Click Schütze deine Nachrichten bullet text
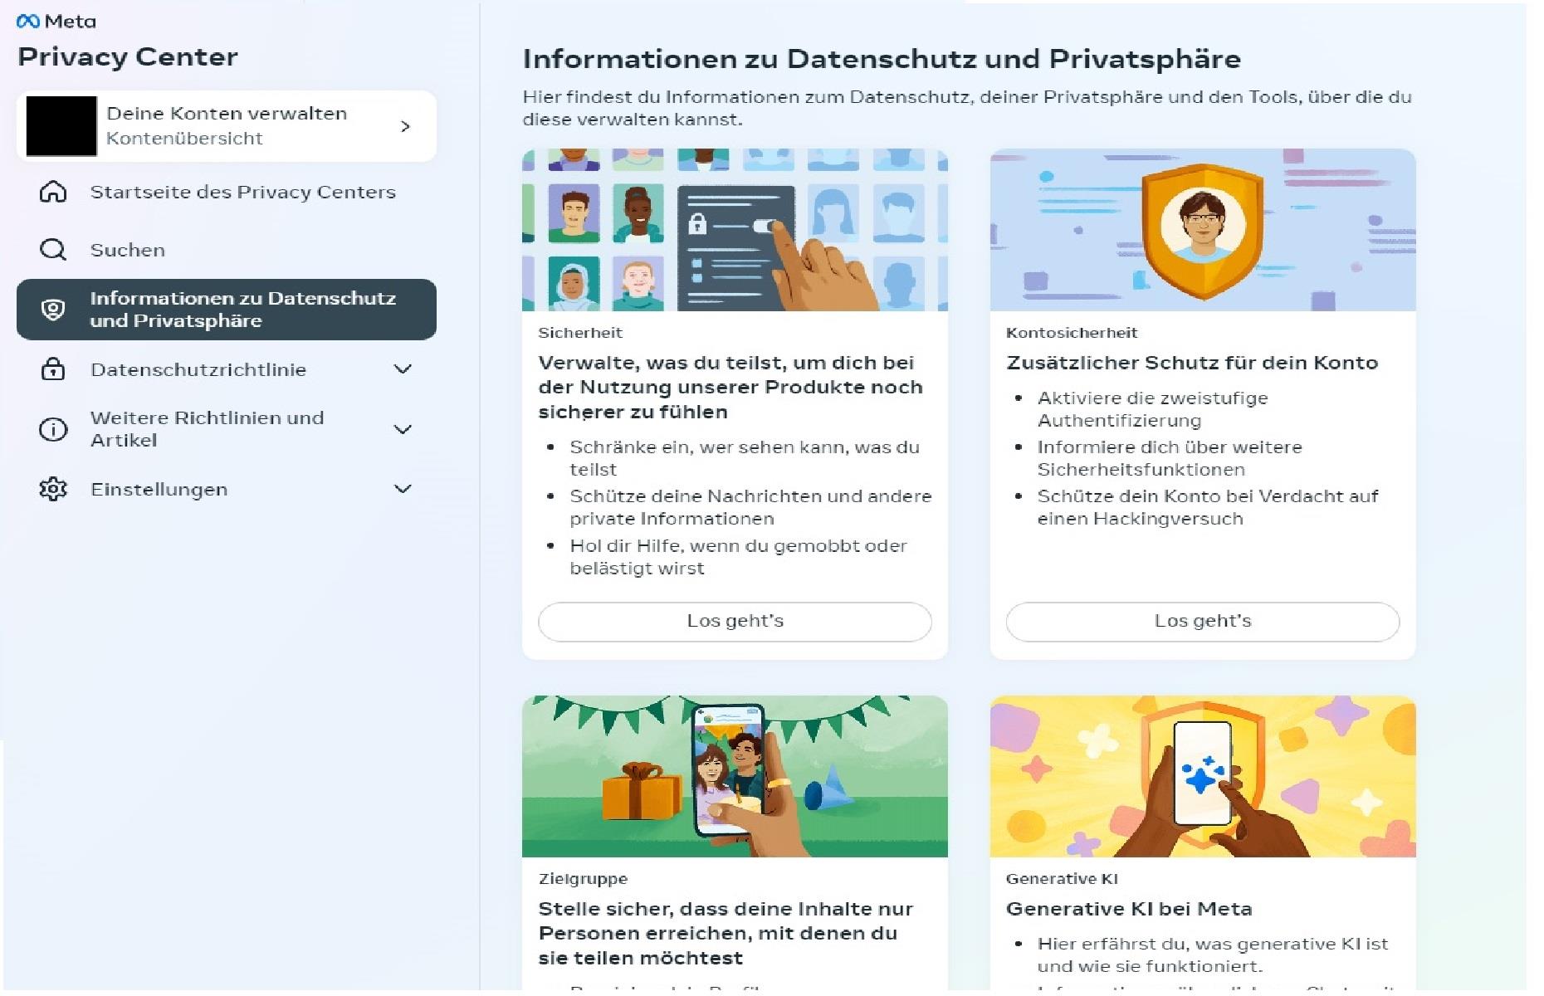1544x996 pixels. coord(750,507)
